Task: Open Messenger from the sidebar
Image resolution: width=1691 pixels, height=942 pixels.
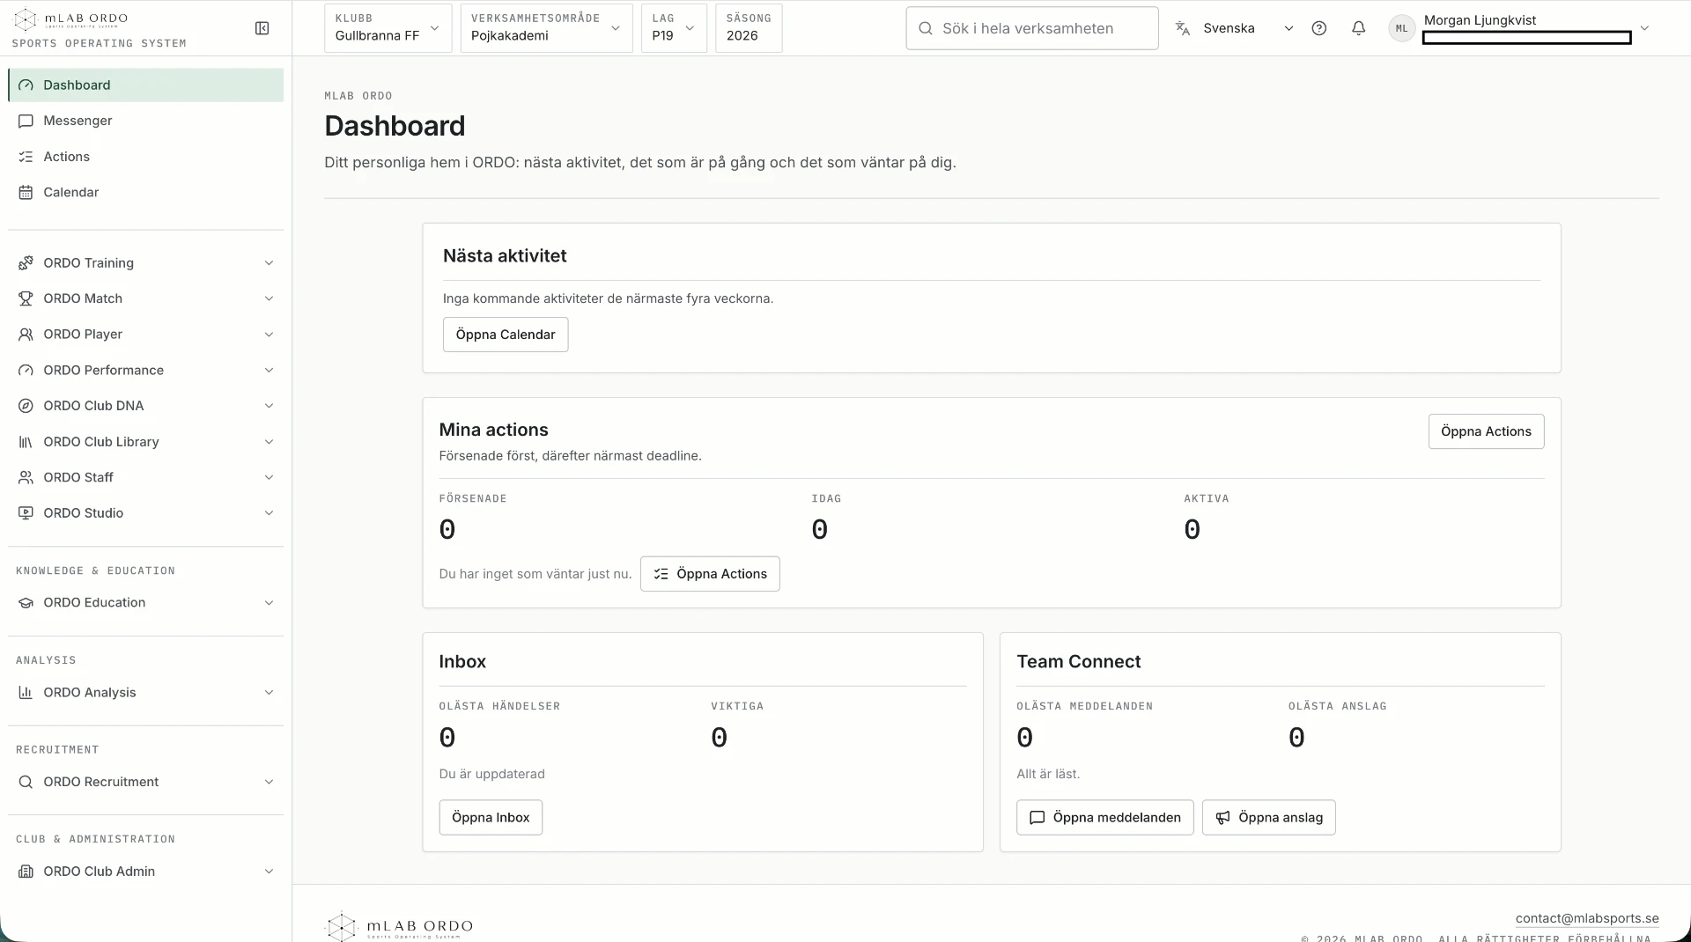Action: (146, 121)
